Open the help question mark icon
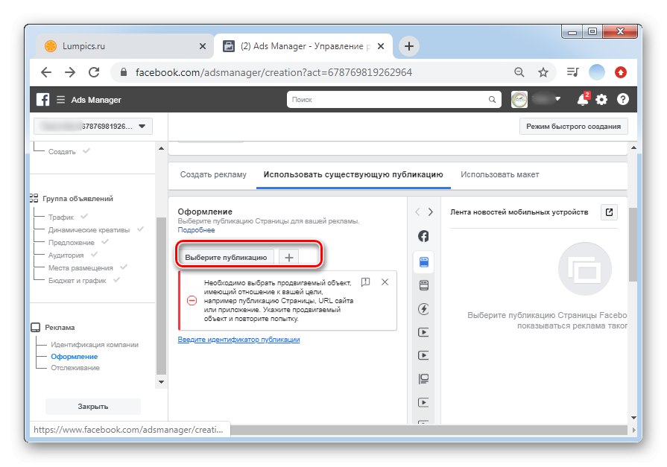667x467 pixels. (x=623, y=100)
